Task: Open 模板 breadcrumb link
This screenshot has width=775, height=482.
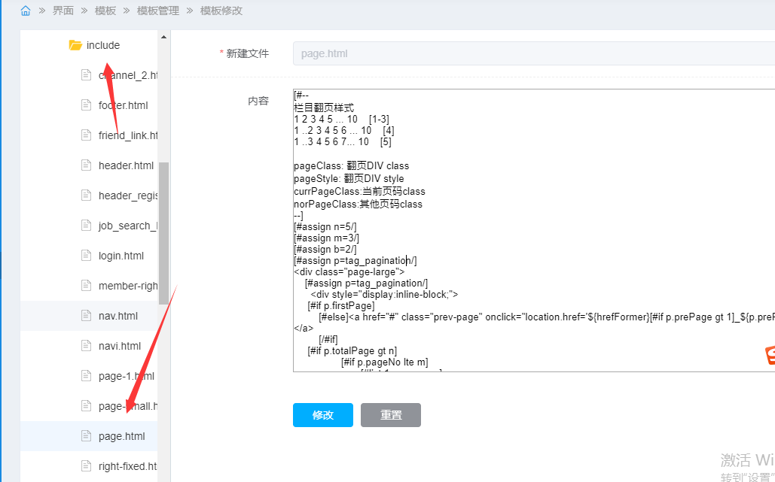Action: [105, 11]
